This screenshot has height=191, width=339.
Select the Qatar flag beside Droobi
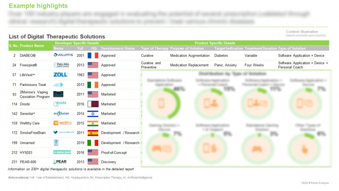pyautogui.click(x=93, y=104)
